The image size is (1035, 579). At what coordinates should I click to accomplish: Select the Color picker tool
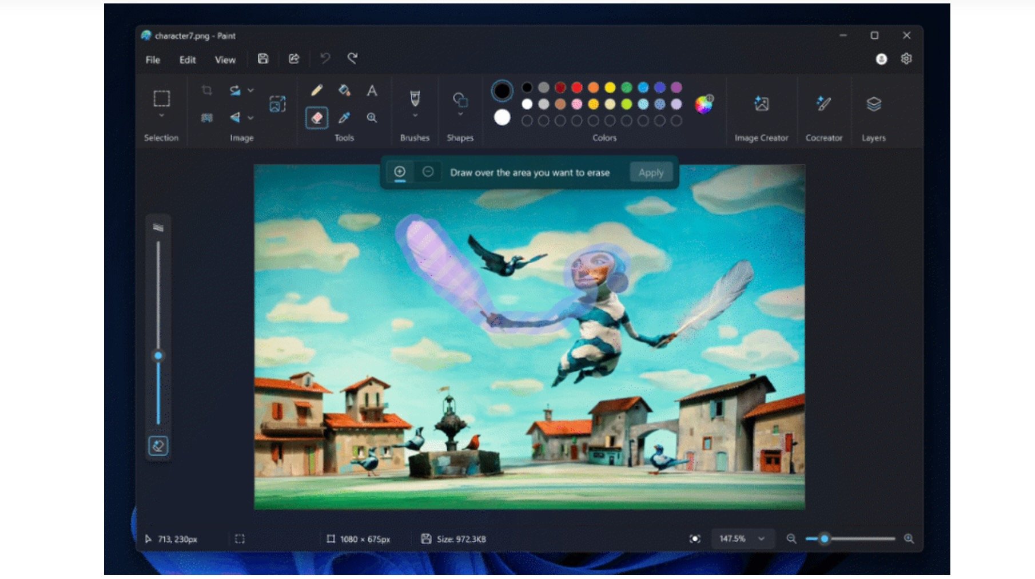tap(345, 118)
